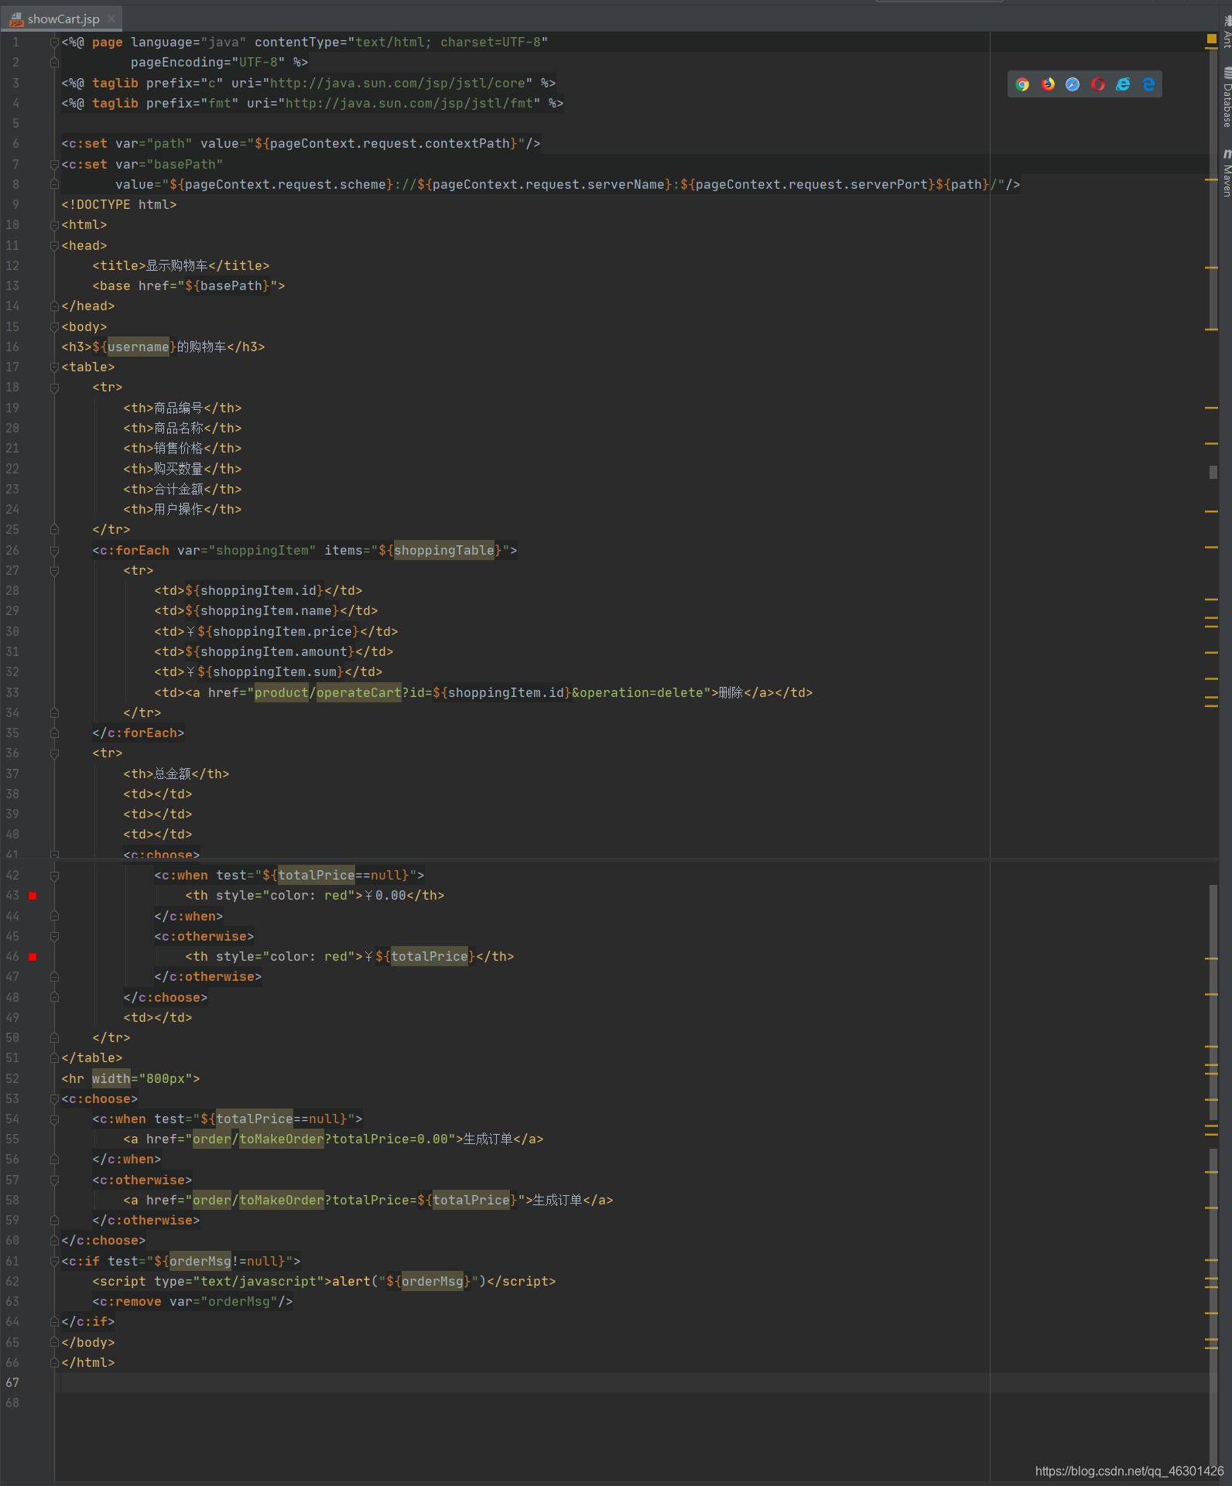Click closing html fold marker on line 66
The width and height of the screenshot is (1232, 1486).
pos(54,1363)
